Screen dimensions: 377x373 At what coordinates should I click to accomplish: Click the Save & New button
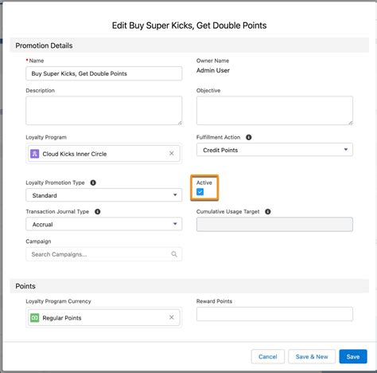pyautogui.click(x=312, y=356)
